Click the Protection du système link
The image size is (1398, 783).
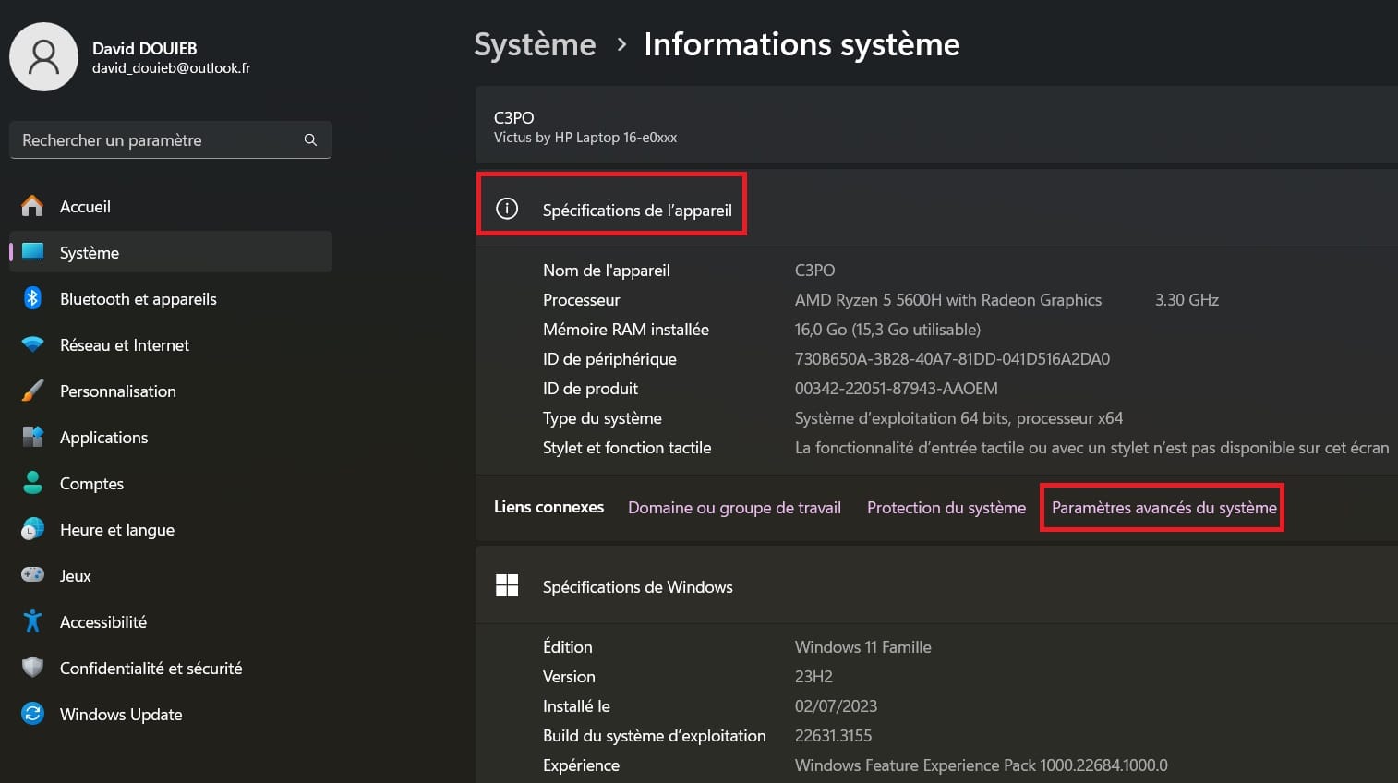click(x=946, y=507)
